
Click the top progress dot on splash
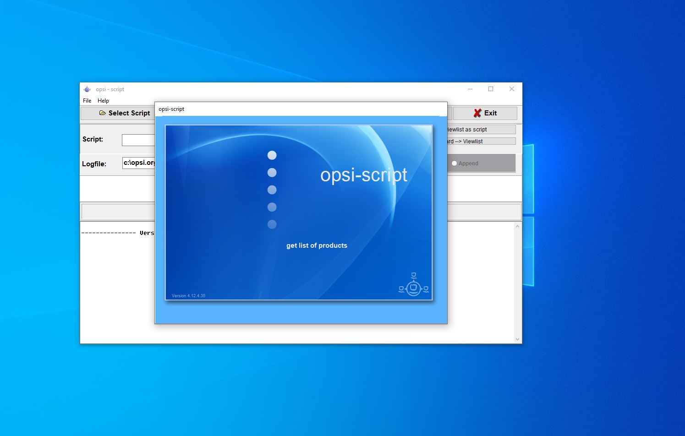[272, 155]
